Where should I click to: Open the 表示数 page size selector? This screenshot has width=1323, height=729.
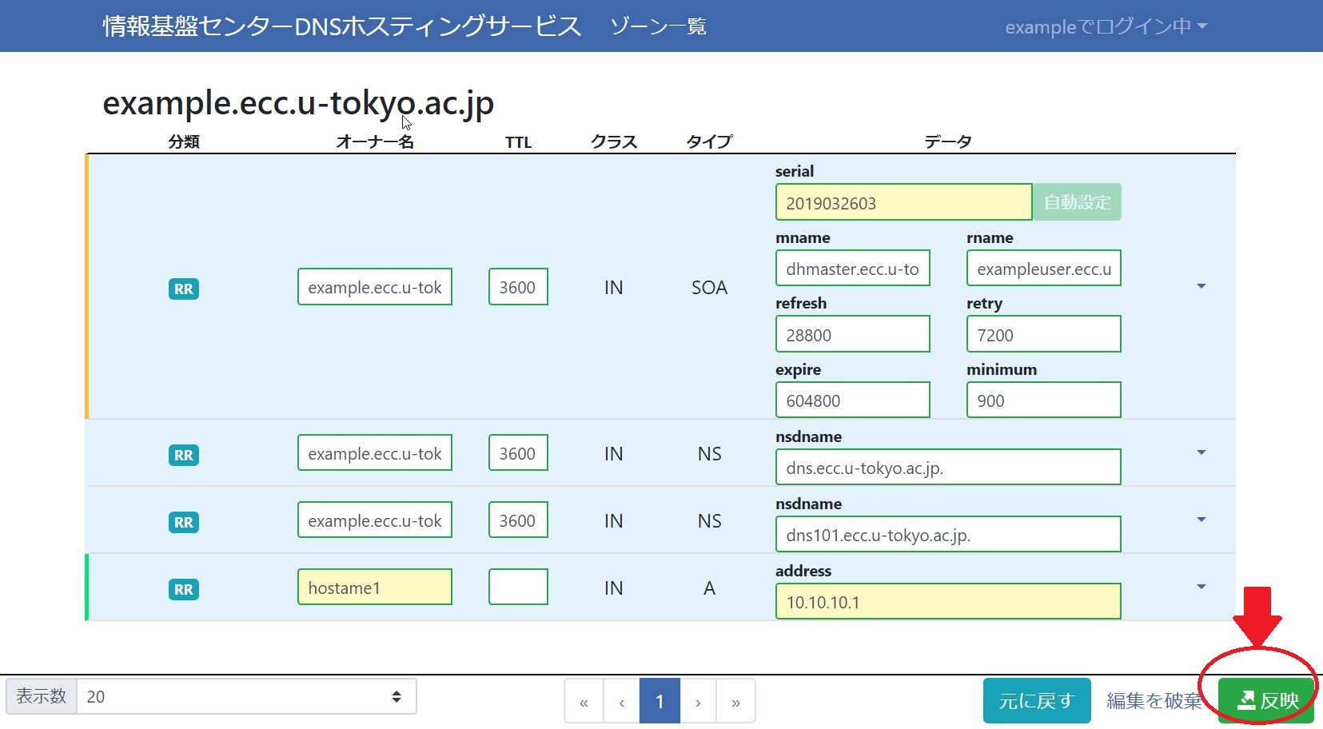pos(246,696)
